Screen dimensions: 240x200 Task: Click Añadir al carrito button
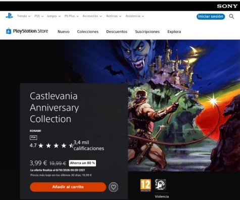tap(68, 187)
